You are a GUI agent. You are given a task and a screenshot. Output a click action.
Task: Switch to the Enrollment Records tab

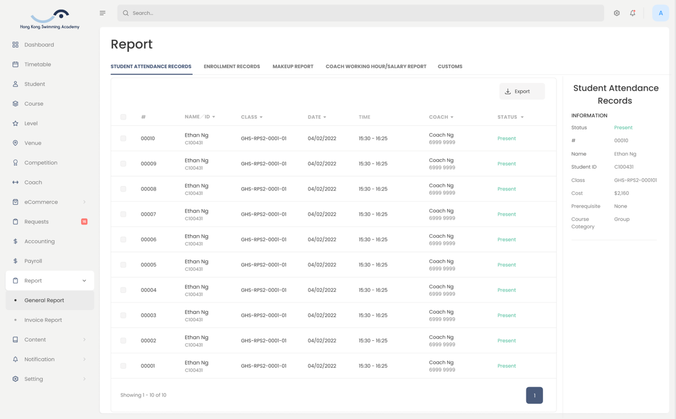pyautogui.click(x=232, y=66)
